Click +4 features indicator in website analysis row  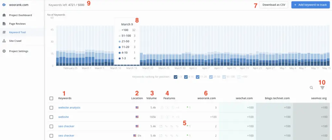[177, 108]
